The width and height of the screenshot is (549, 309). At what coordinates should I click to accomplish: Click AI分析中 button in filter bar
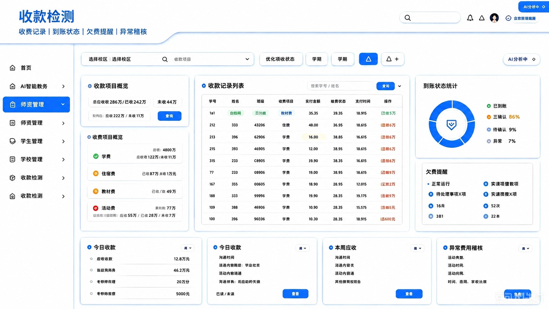point(521,59)
